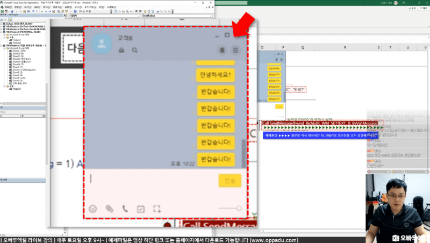
Task: Toggle Design Mode in VBA toolbar
Action: [54, 11]
